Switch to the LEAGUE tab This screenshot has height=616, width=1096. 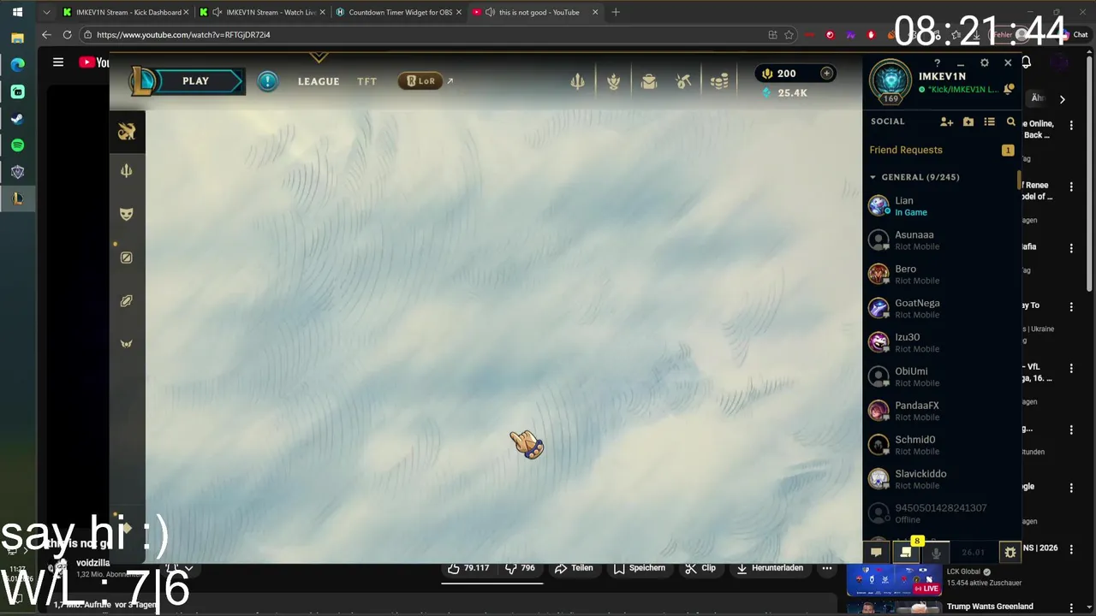319,81
